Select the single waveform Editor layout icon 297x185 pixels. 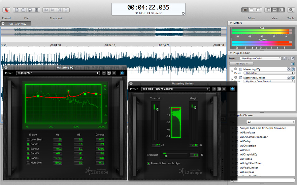(245, 10)
